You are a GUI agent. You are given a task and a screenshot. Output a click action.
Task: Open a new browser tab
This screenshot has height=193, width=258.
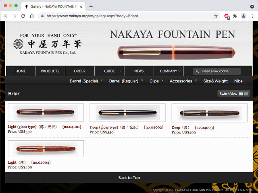pyautogui.click(x=91, y=6)
